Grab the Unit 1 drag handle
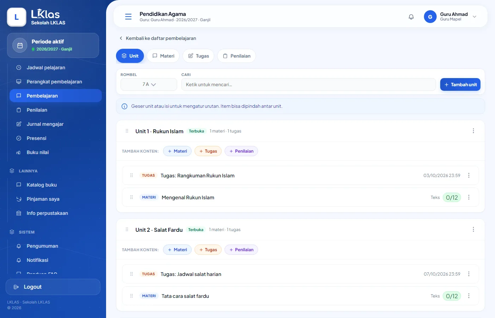The image size is (495, 318). [127, 131]
